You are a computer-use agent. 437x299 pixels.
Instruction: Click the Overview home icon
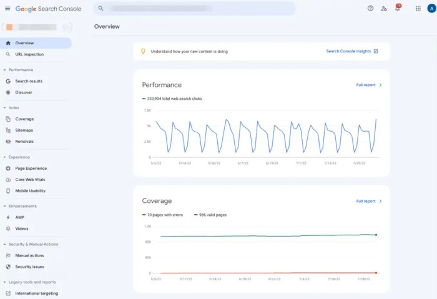pos(8,43)
